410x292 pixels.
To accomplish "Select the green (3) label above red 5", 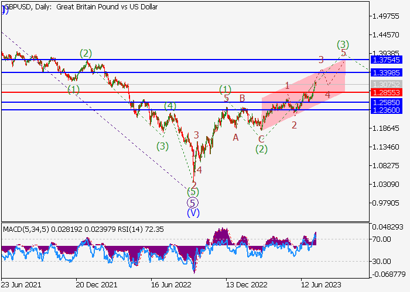I will (343, 44).
